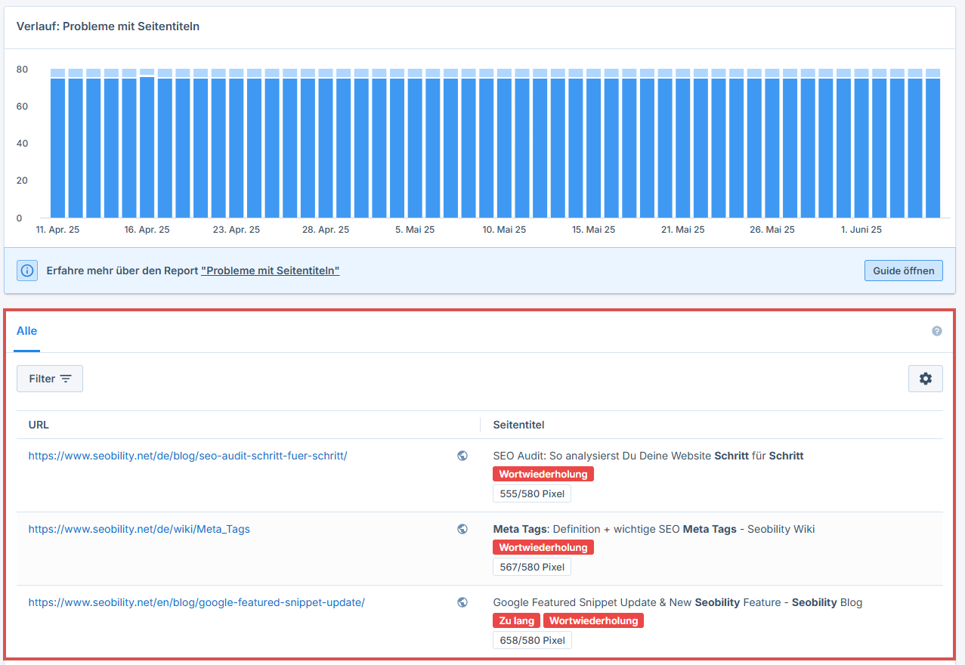Click the Guide öffnen button
965x665 pixels.
coord(903,271)
